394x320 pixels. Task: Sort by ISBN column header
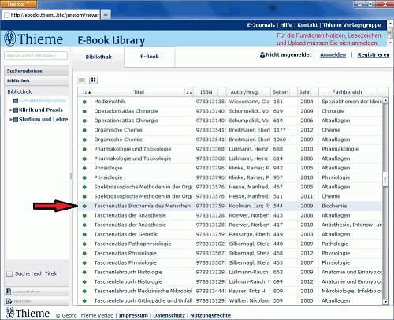point(206,92)
